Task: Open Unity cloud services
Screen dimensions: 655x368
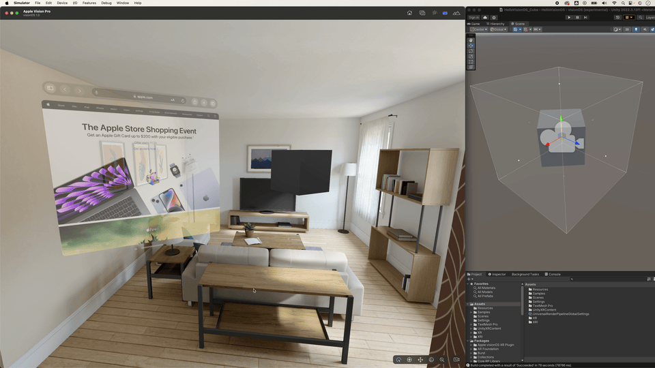Action: [485, 18]
